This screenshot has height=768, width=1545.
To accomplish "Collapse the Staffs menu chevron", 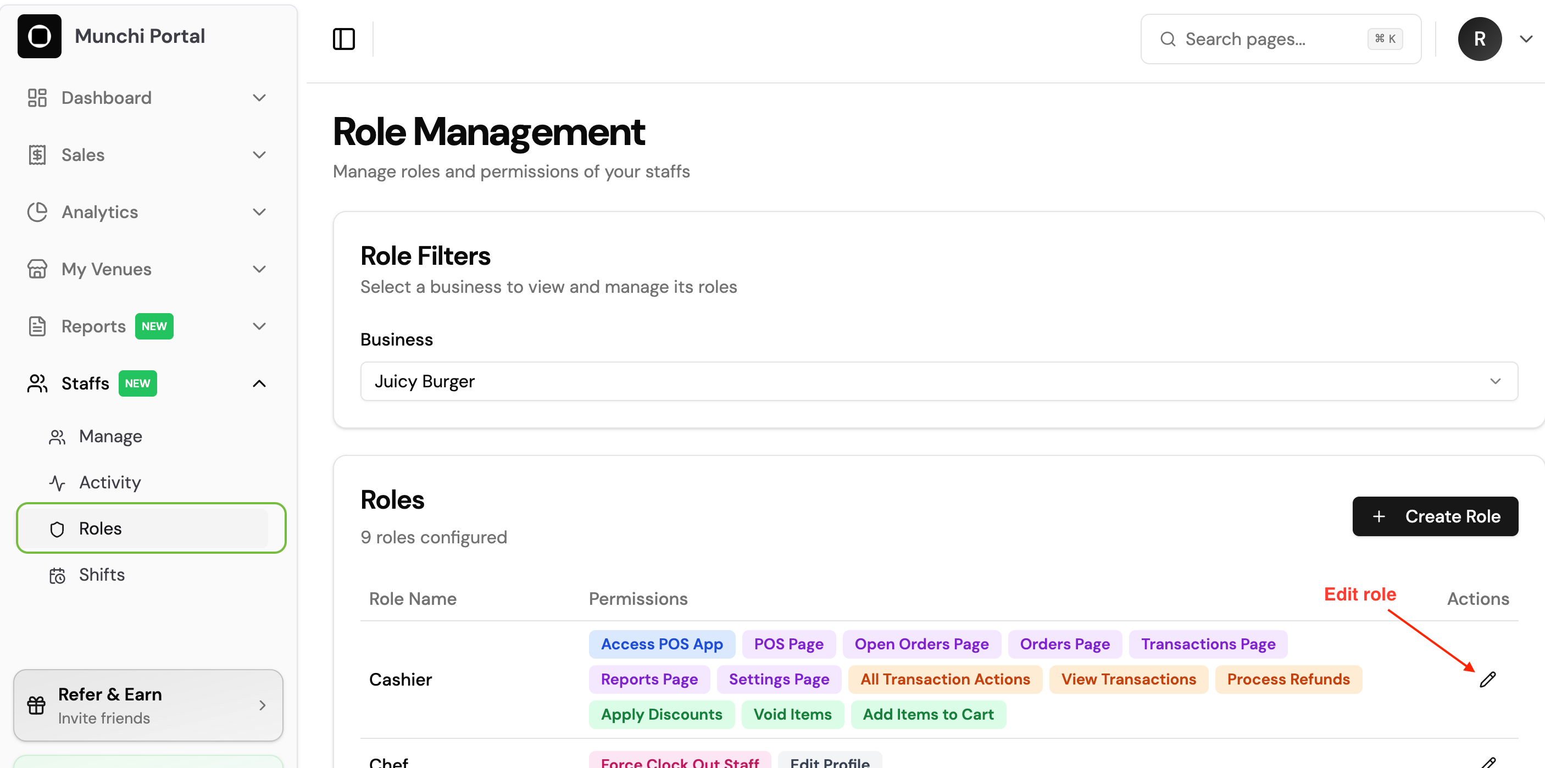I will 259,383.
